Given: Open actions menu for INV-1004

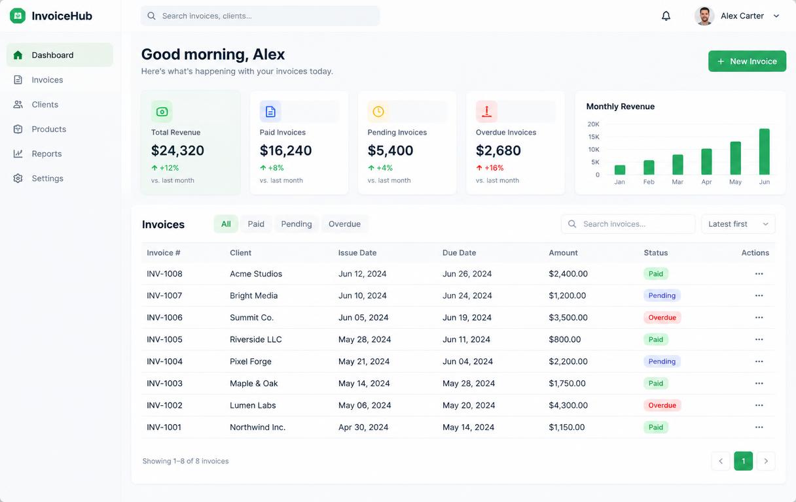Looking at the screenshot, I should click(x=759, y=361).
